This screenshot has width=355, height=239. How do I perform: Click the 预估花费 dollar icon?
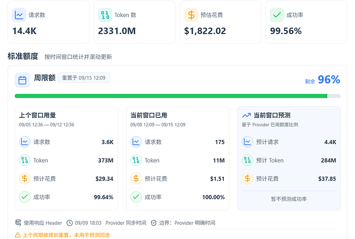[191, 15]
